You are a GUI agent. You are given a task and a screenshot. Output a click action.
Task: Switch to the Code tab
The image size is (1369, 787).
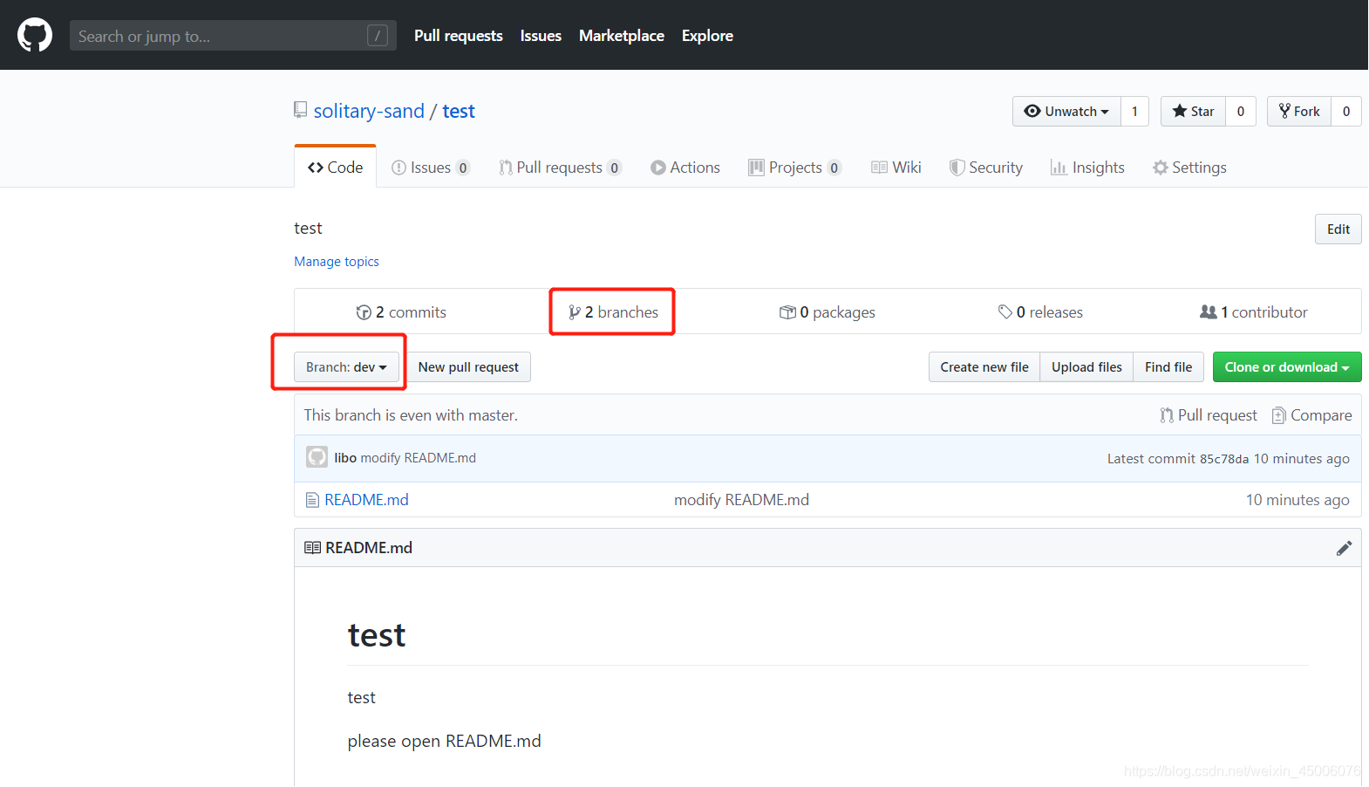[x=336, y=167]
